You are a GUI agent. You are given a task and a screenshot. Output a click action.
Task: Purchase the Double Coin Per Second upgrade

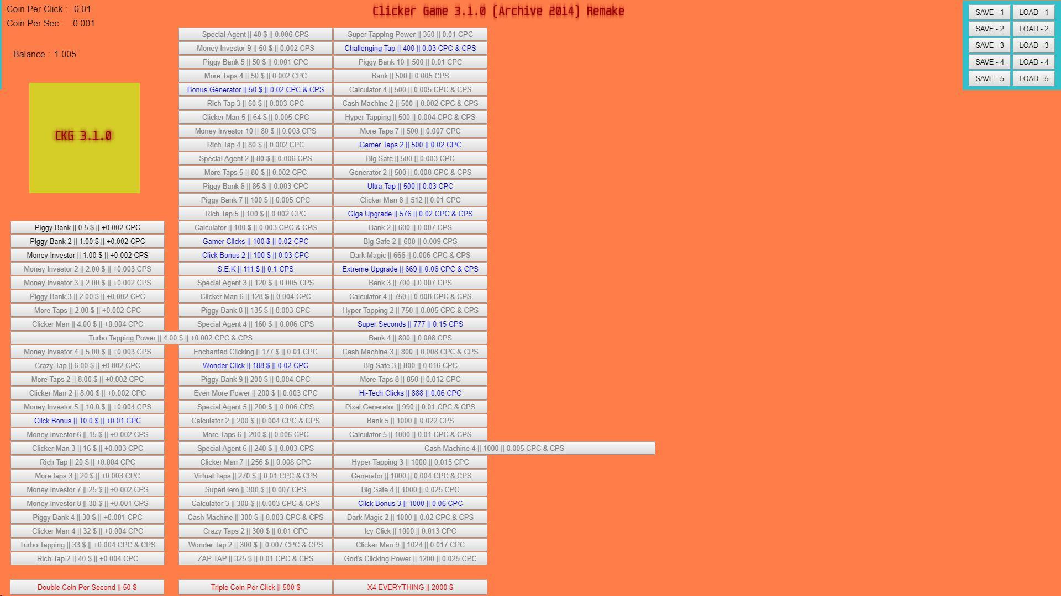(x=87, y=587)
